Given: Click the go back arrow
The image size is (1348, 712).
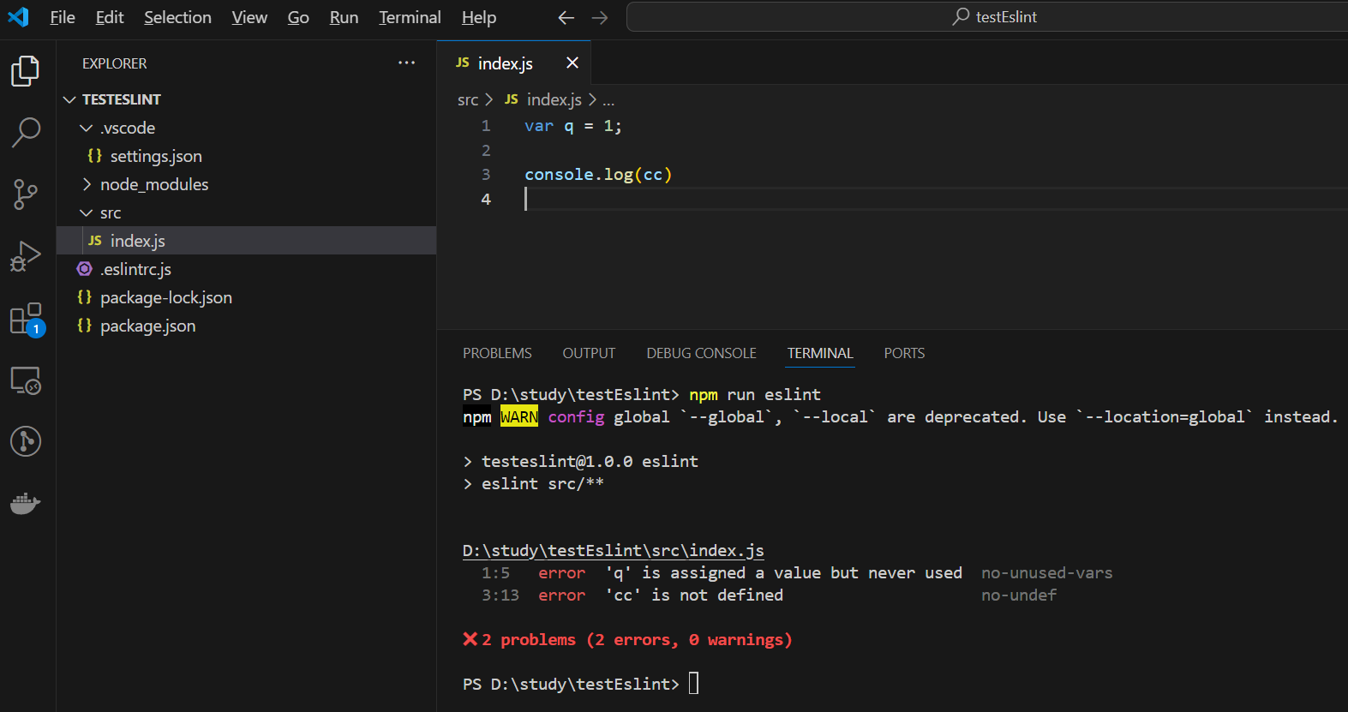Looking at the screenshot, I should 566,18.
